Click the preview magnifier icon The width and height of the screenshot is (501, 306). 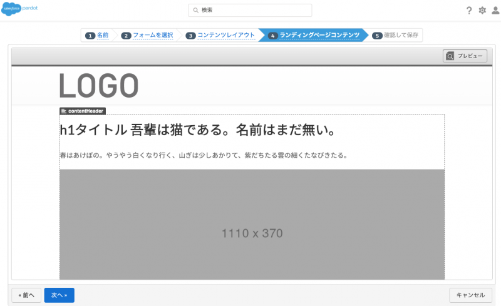point(450,56)
